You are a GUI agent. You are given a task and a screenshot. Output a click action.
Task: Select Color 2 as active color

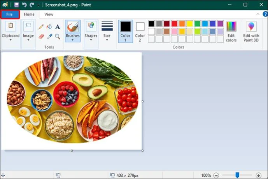(140, 32)
